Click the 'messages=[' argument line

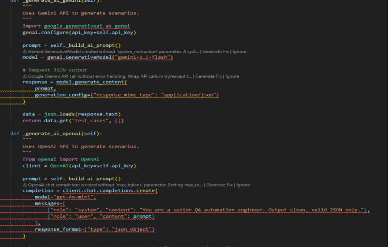[x=50, y=203]
